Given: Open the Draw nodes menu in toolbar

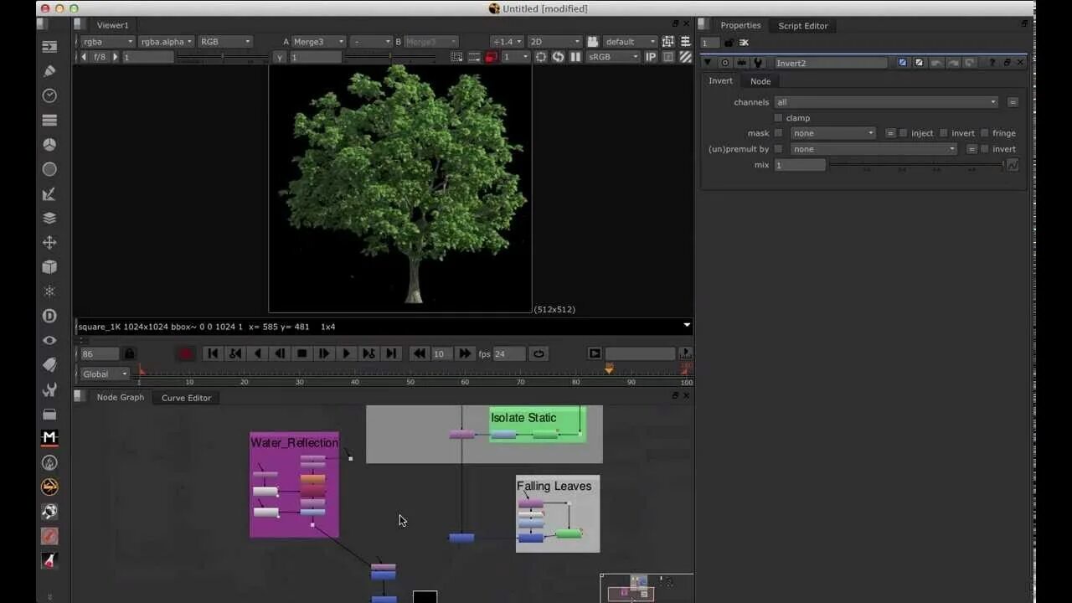Looking at the screenshot, I should point(49,71).
